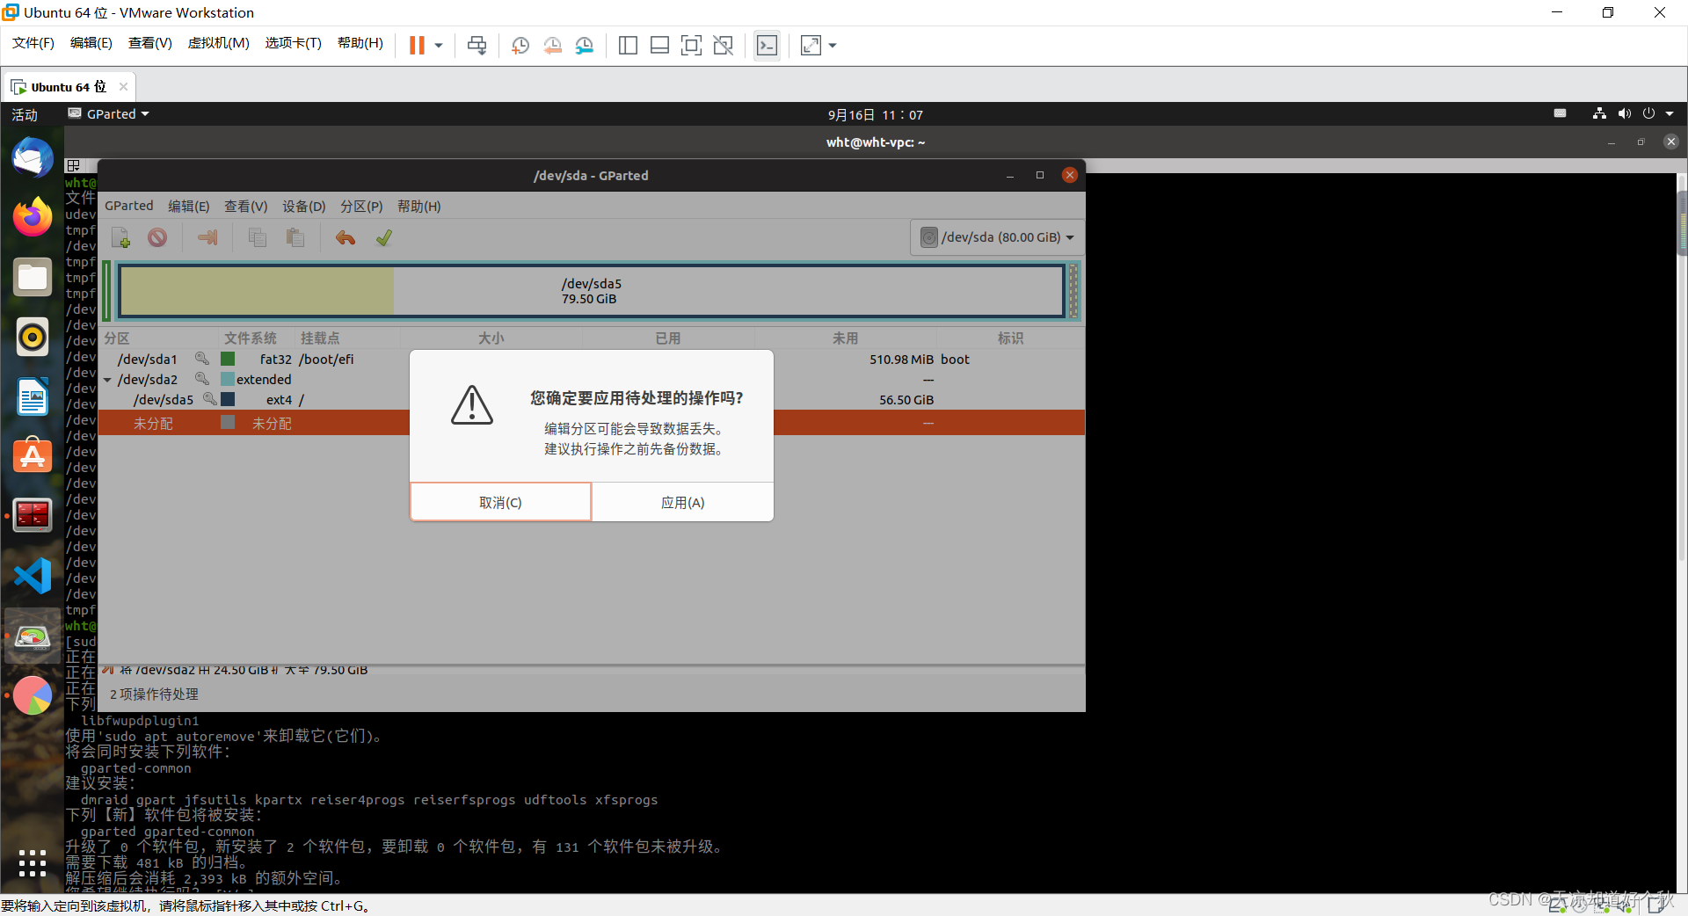This screenshot has height=916, width=1688.
Task: Open the 帮助(H) menu in GParted
Action: tap(419, 206)
